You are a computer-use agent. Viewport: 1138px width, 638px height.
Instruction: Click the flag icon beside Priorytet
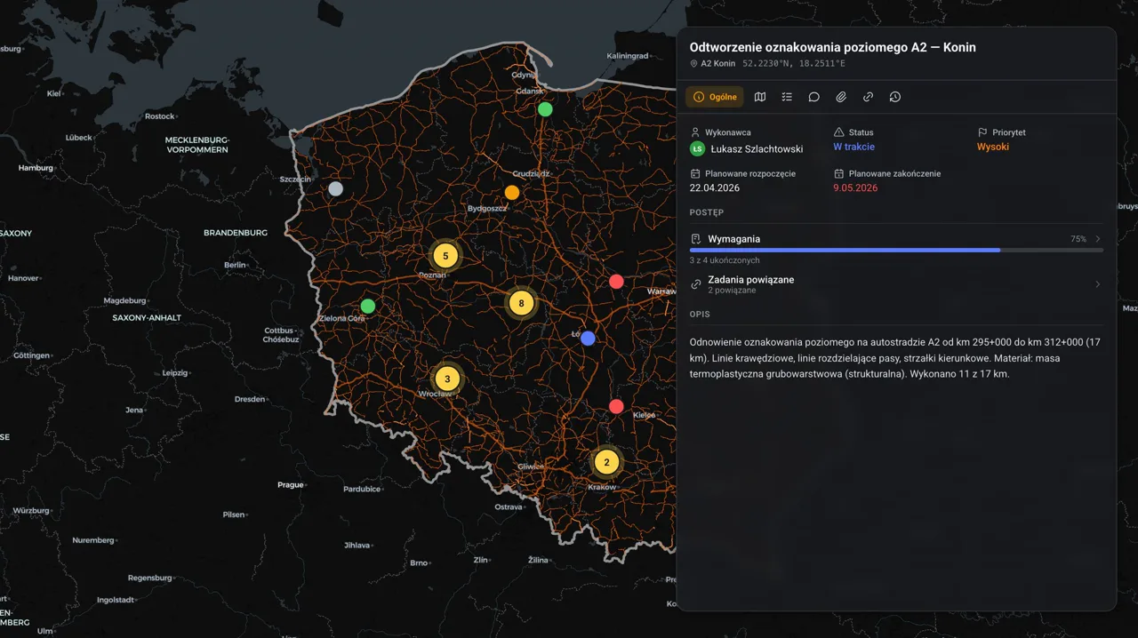pyautogui.click(x=982, y=132)
